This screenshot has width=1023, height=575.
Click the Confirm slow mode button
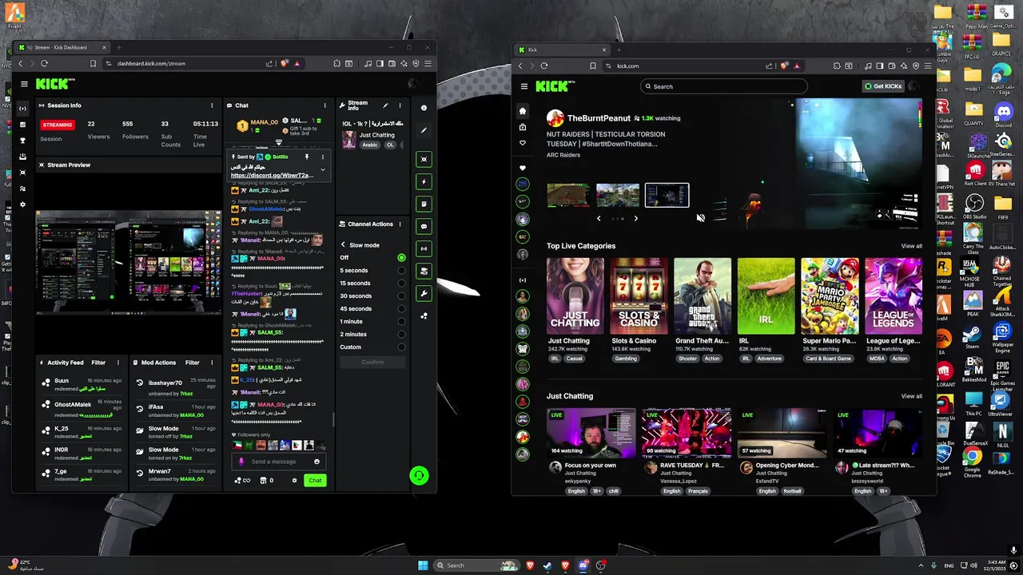click(x=372, y=362)
